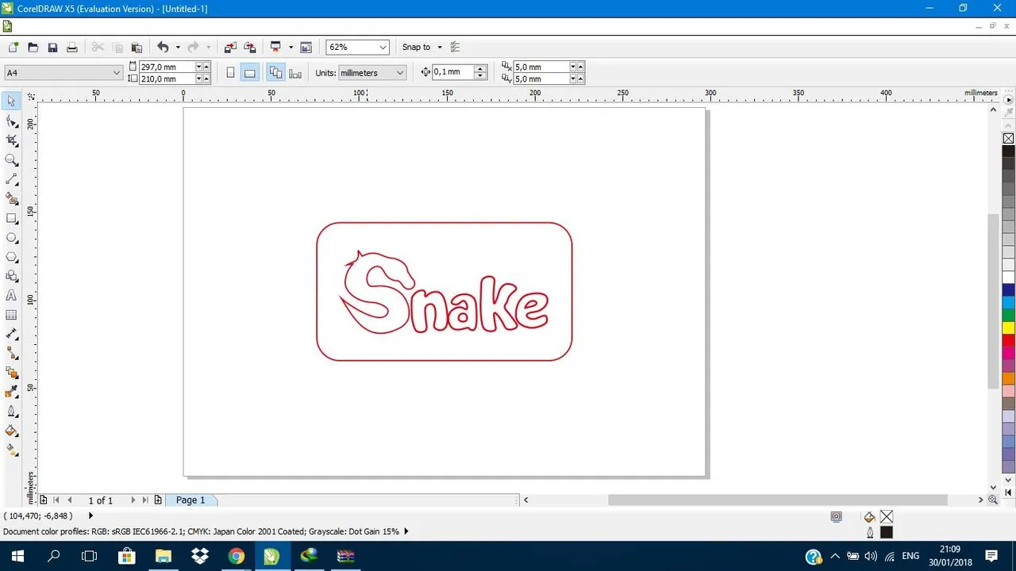Image resolution: width=1016 pixels, height=571 pixels.
Task: Click the Export icon
Action: coord(250,48)
